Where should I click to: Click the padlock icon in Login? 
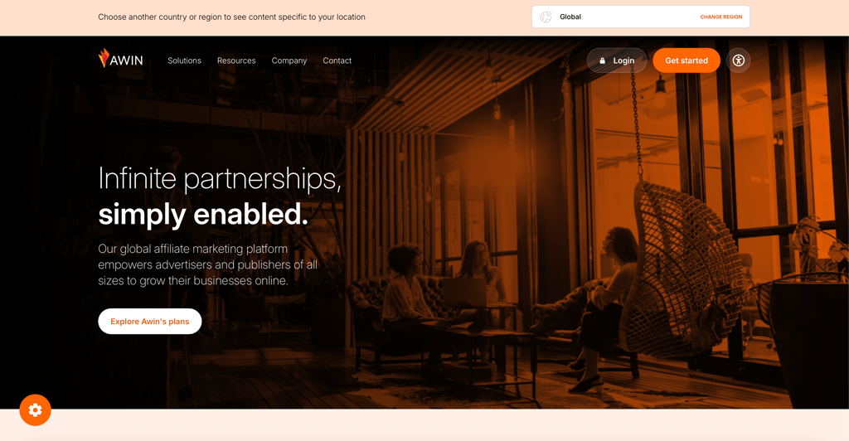pos(602,61)
